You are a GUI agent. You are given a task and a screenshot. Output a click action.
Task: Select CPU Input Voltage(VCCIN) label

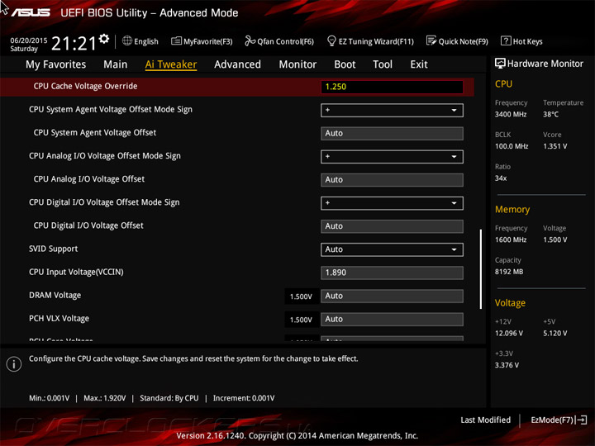tap(76, 272)
